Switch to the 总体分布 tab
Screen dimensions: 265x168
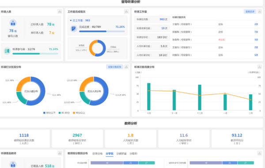point(97,153)
